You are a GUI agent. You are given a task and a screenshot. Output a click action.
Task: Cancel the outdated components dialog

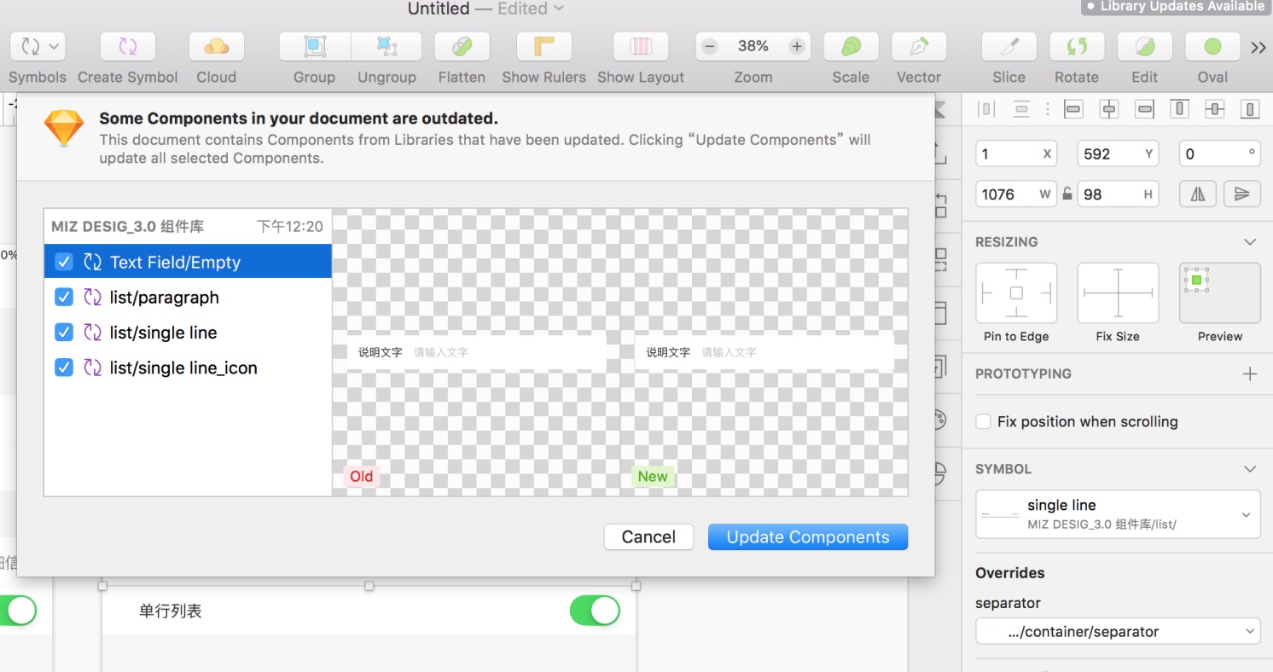tap(648, 537)
